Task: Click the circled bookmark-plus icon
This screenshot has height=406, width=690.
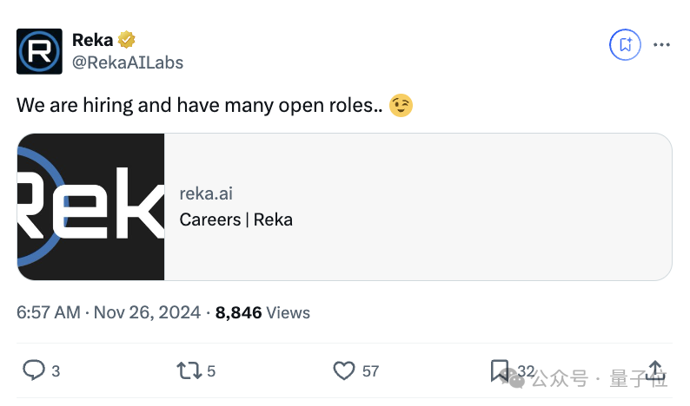Action: click(625, 45)
